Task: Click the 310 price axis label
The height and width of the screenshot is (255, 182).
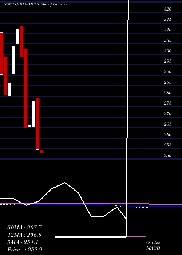Action: click(x=167, y=30)
